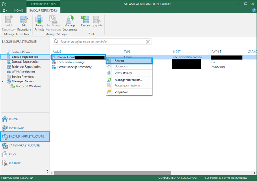Viewport: 257px width, 181px height.
Task: Sort by the HOST column header
Action: [x=177, y=52]
